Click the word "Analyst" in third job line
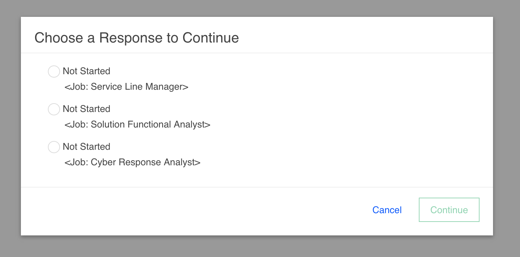 pos(179,163)
